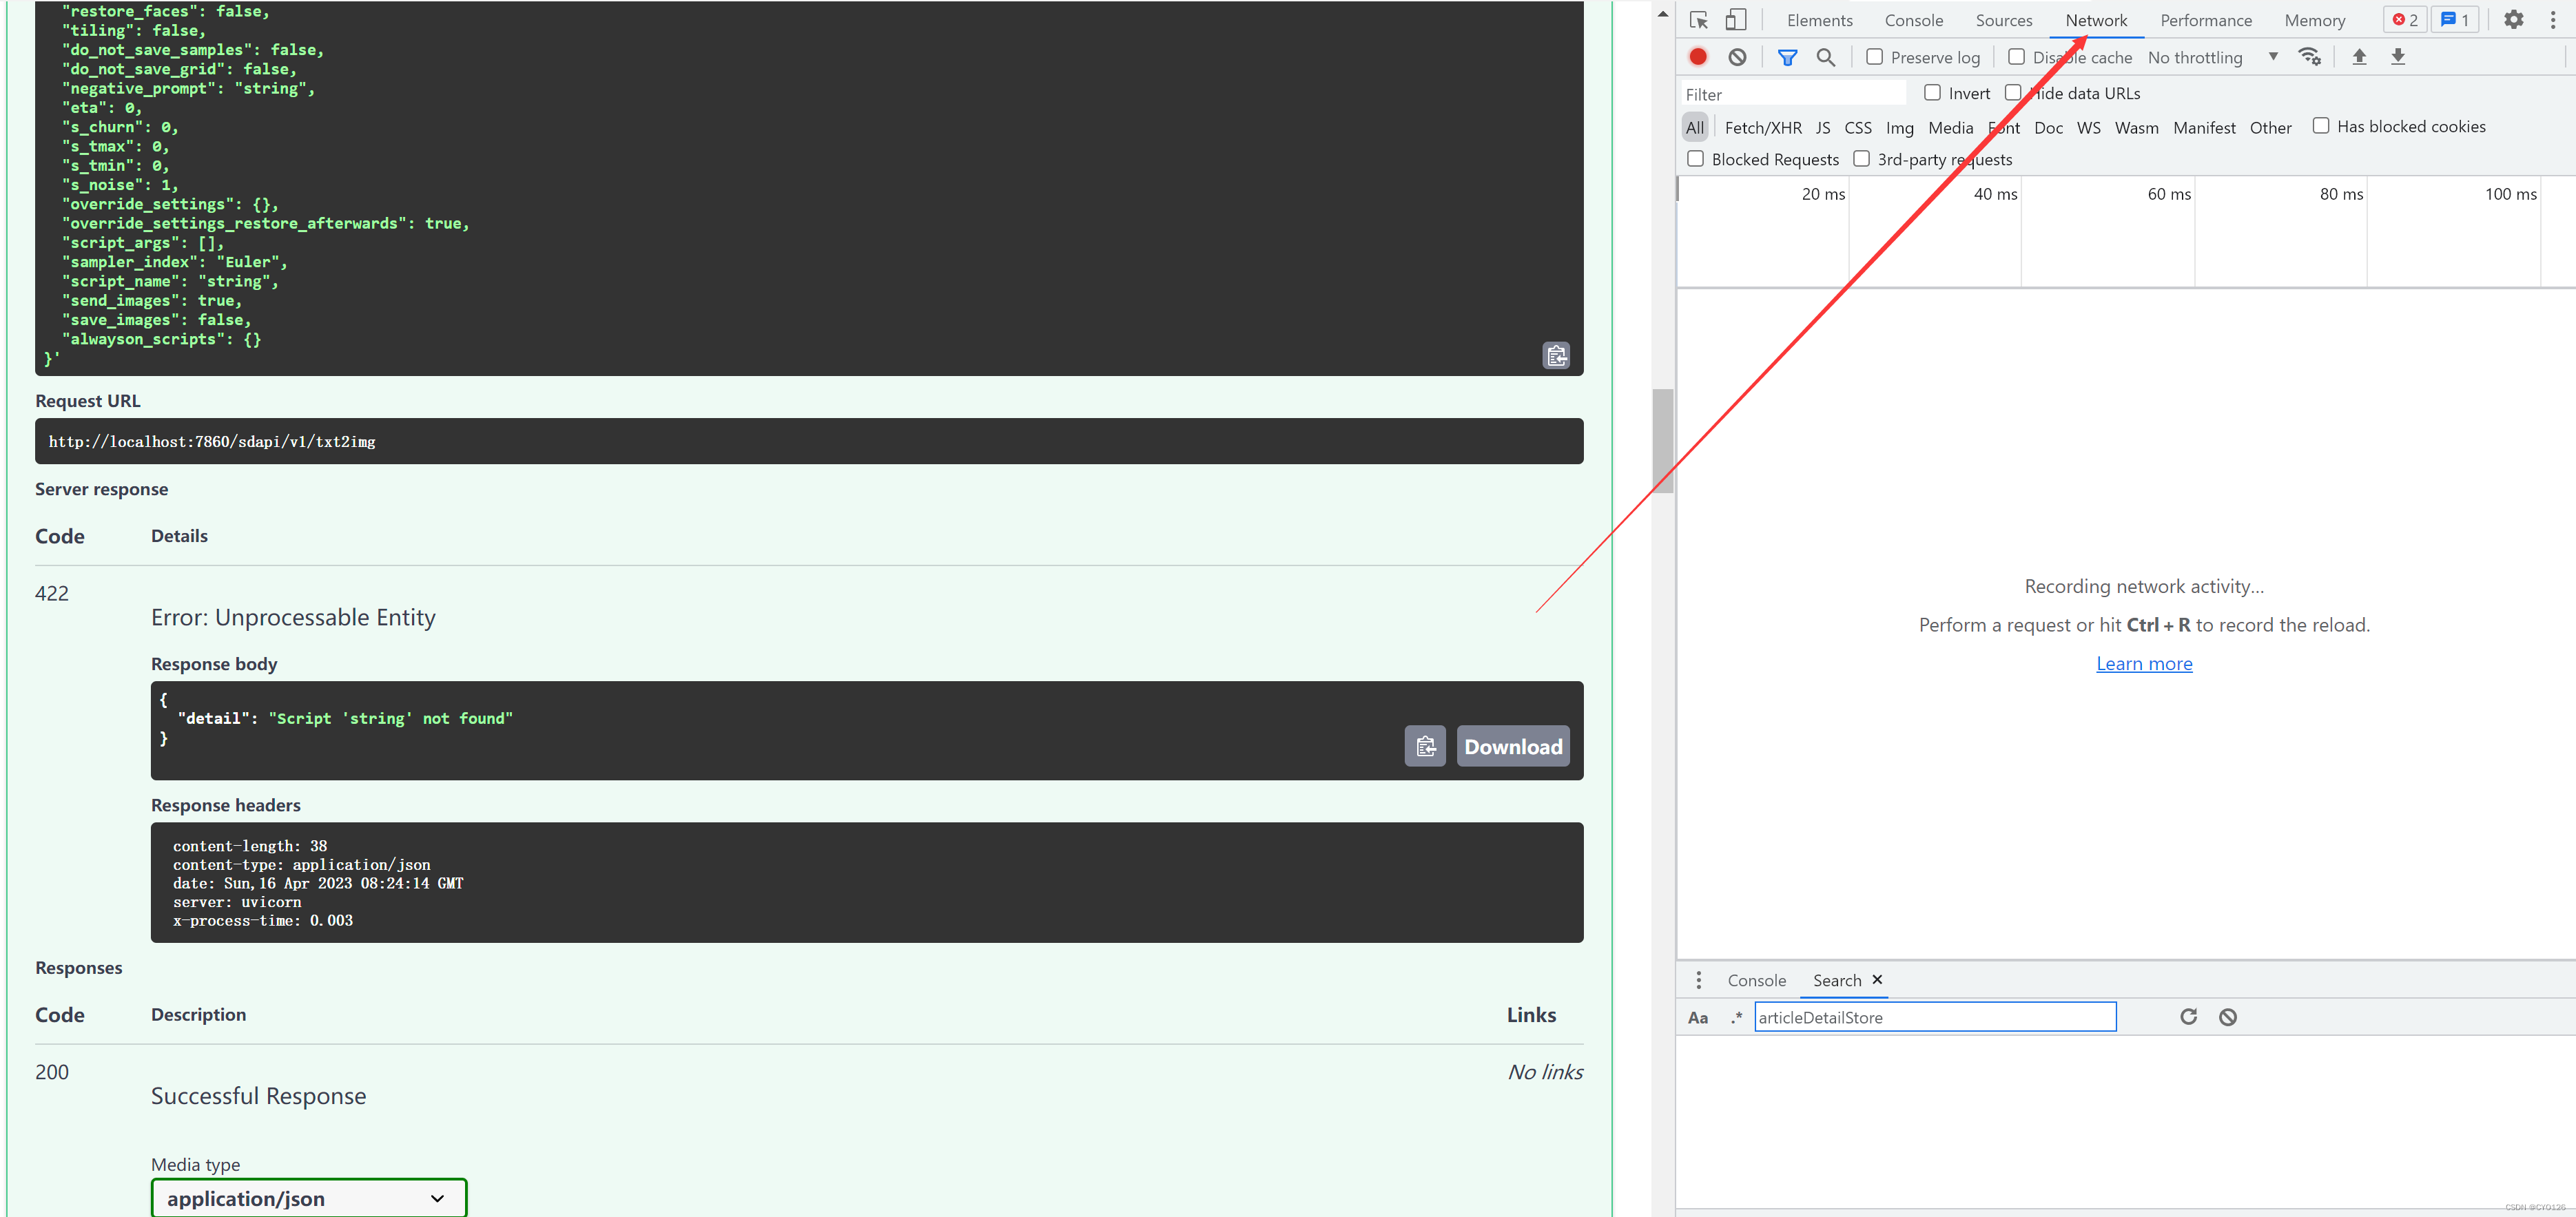The height and width of the screenshot is (1217, 2576).
Task: Open DevTools settings gear
Action: [x=2513, y=20]
